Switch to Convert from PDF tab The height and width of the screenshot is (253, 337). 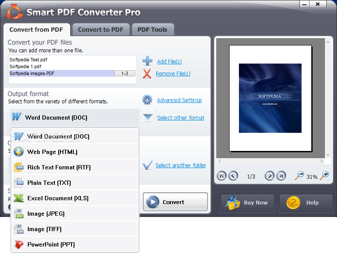tap(36, 30)
